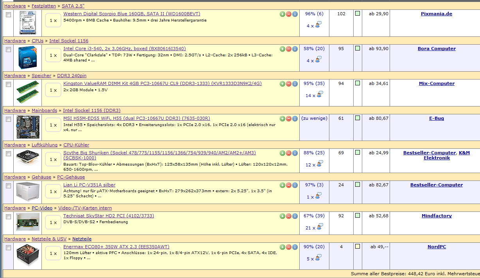Open Netzteile & USV breadcrumb

coord(49,239)
